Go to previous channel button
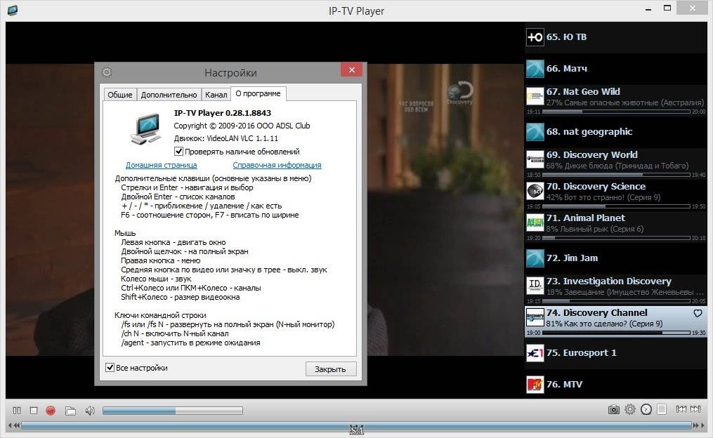The image size is (713, 438). (x=681, y=409)
